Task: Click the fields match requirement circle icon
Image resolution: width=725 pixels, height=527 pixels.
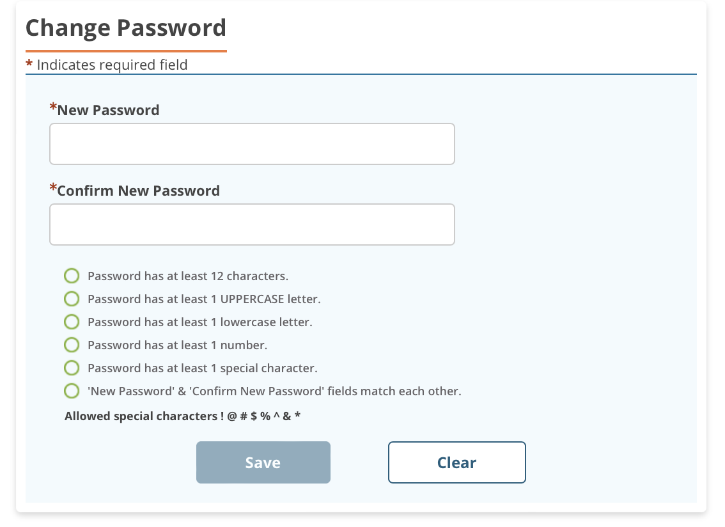Action: coord(72,390)
